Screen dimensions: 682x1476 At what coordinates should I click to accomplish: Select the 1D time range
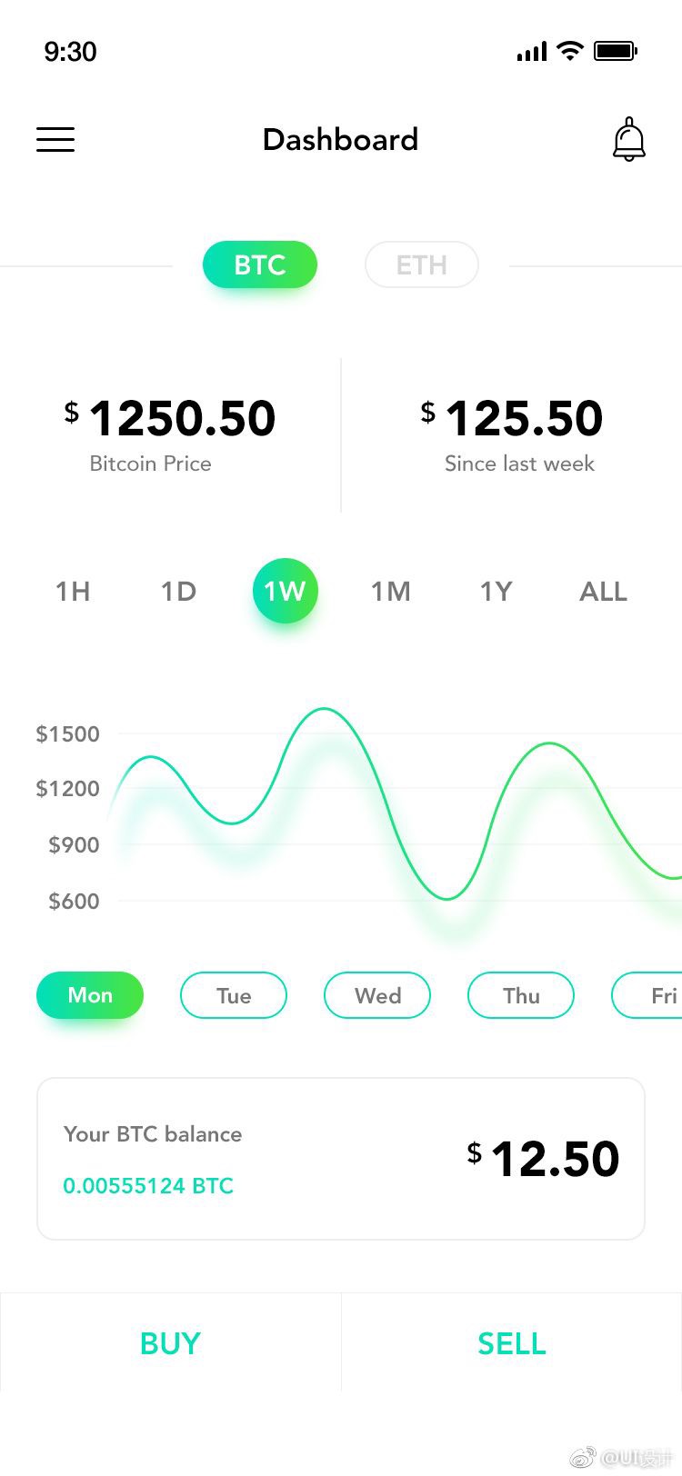pyautogui.click(x=178, y=592)
